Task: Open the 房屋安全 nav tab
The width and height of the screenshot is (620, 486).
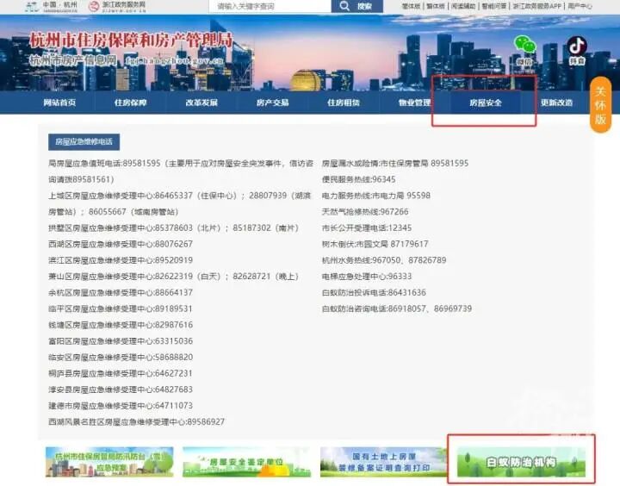Action: click(x=486, y=103)
